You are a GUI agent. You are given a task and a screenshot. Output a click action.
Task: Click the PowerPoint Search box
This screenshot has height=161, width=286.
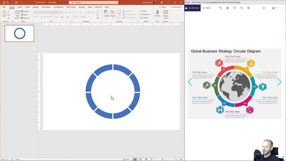click(x=93, y=3)
